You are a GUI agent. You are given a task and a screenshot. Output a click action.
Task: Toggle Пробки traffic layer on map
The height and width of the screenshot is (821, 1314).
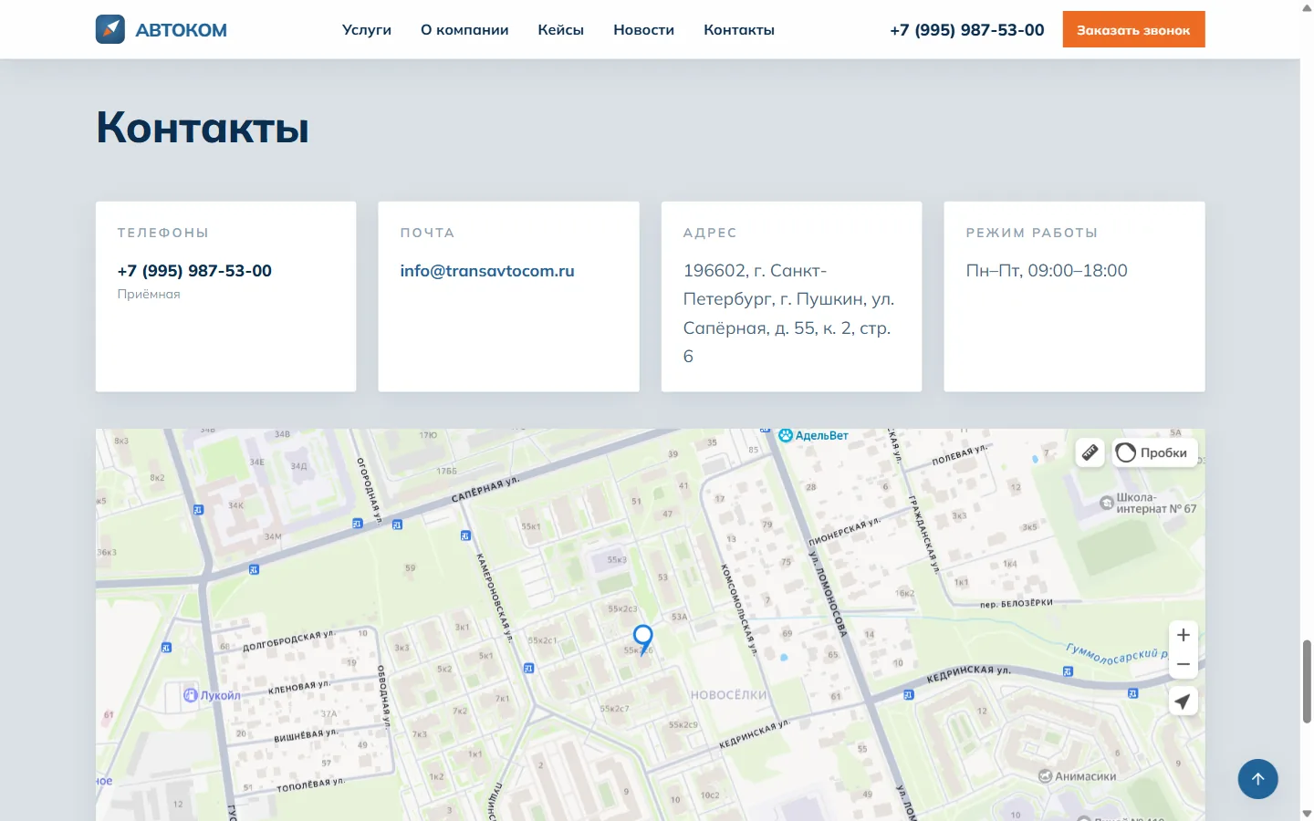tap(1154, 452)
